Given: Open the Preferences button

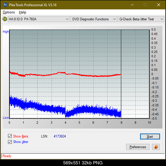Looking at the screenshot, I should tap(138, 147).
